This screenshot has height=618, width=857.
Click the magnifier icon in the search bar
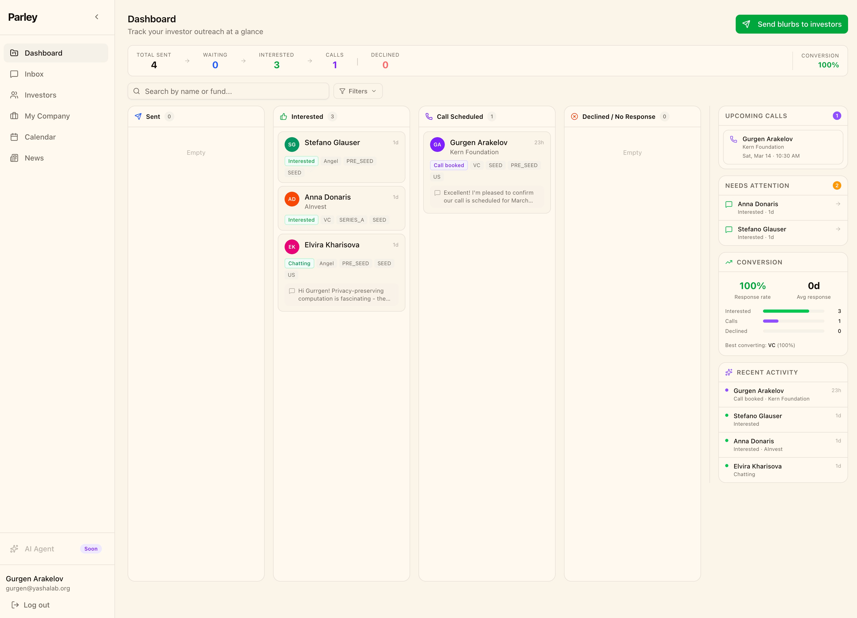[137, 91]
